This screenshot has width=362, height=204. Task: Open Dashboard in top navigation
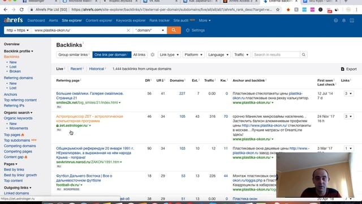[x=36, y=20]
